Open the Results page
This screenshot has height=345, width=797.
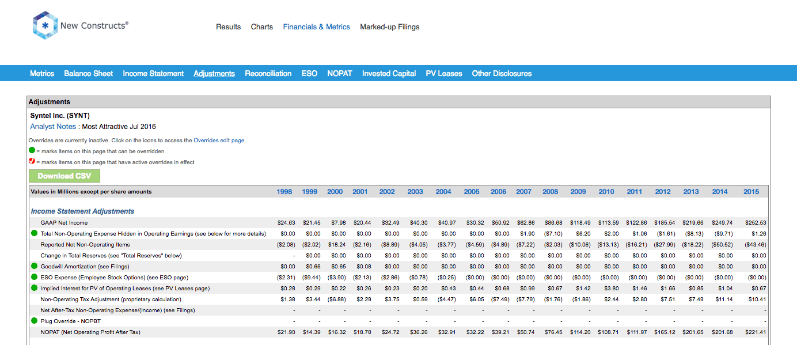229,27
